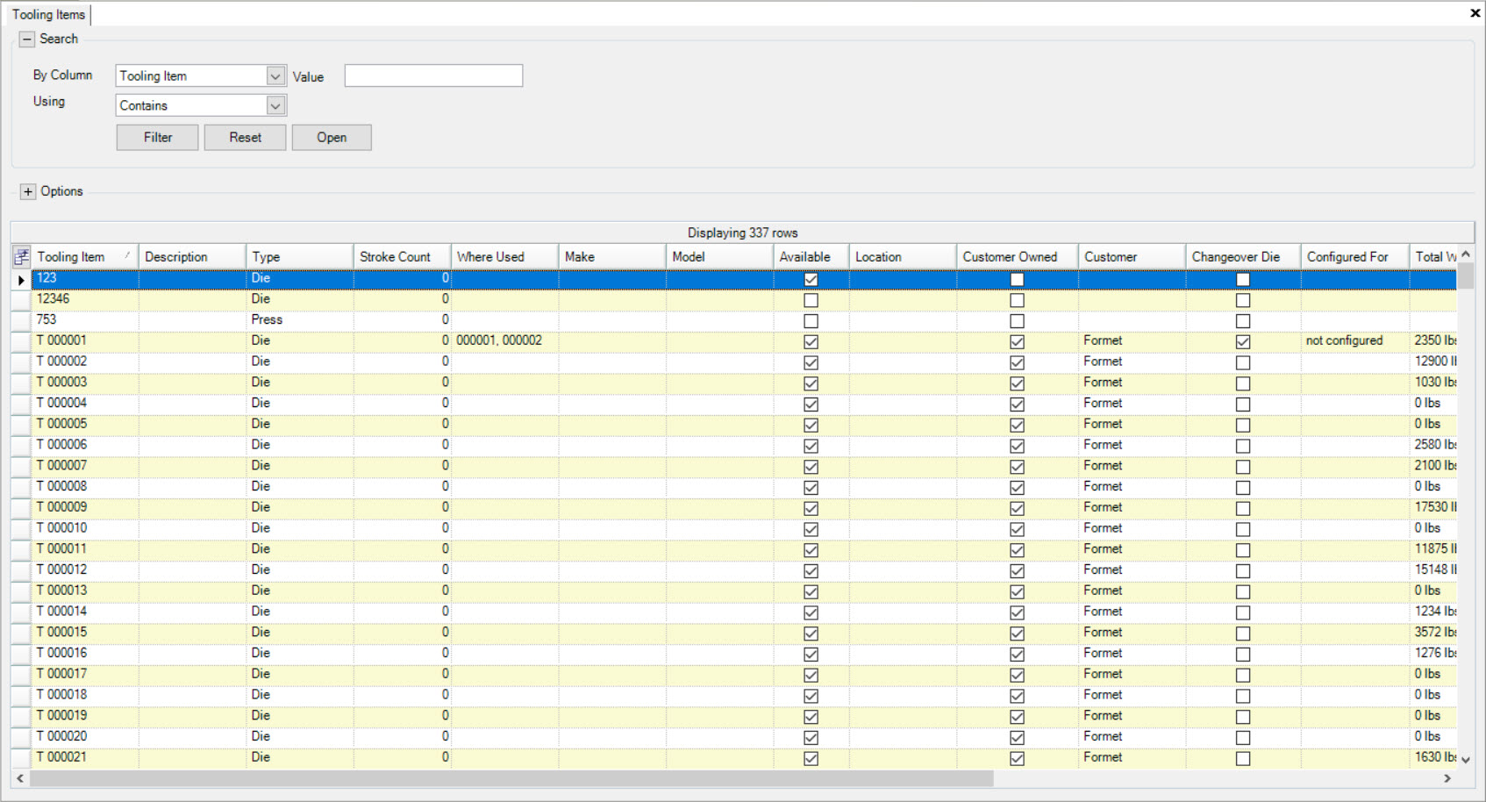
Task: Check Changeover Die for T 000005
Action: pyautogui.click(x=1243, y=426)
